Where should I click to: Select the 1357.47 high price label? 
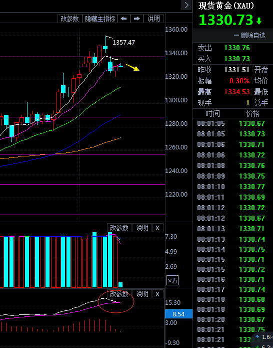coord(123,43)
